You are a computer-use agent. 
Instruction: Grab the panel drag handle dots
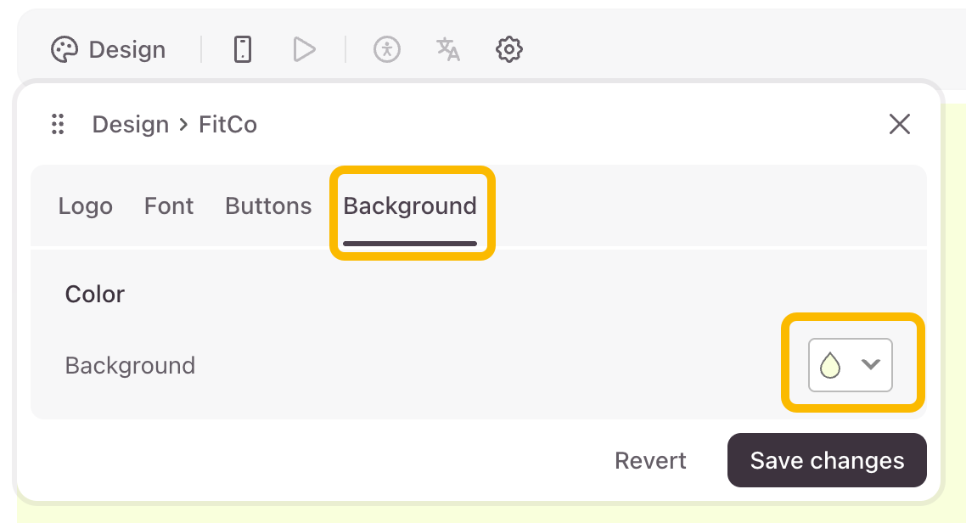(x=58, y=124)
